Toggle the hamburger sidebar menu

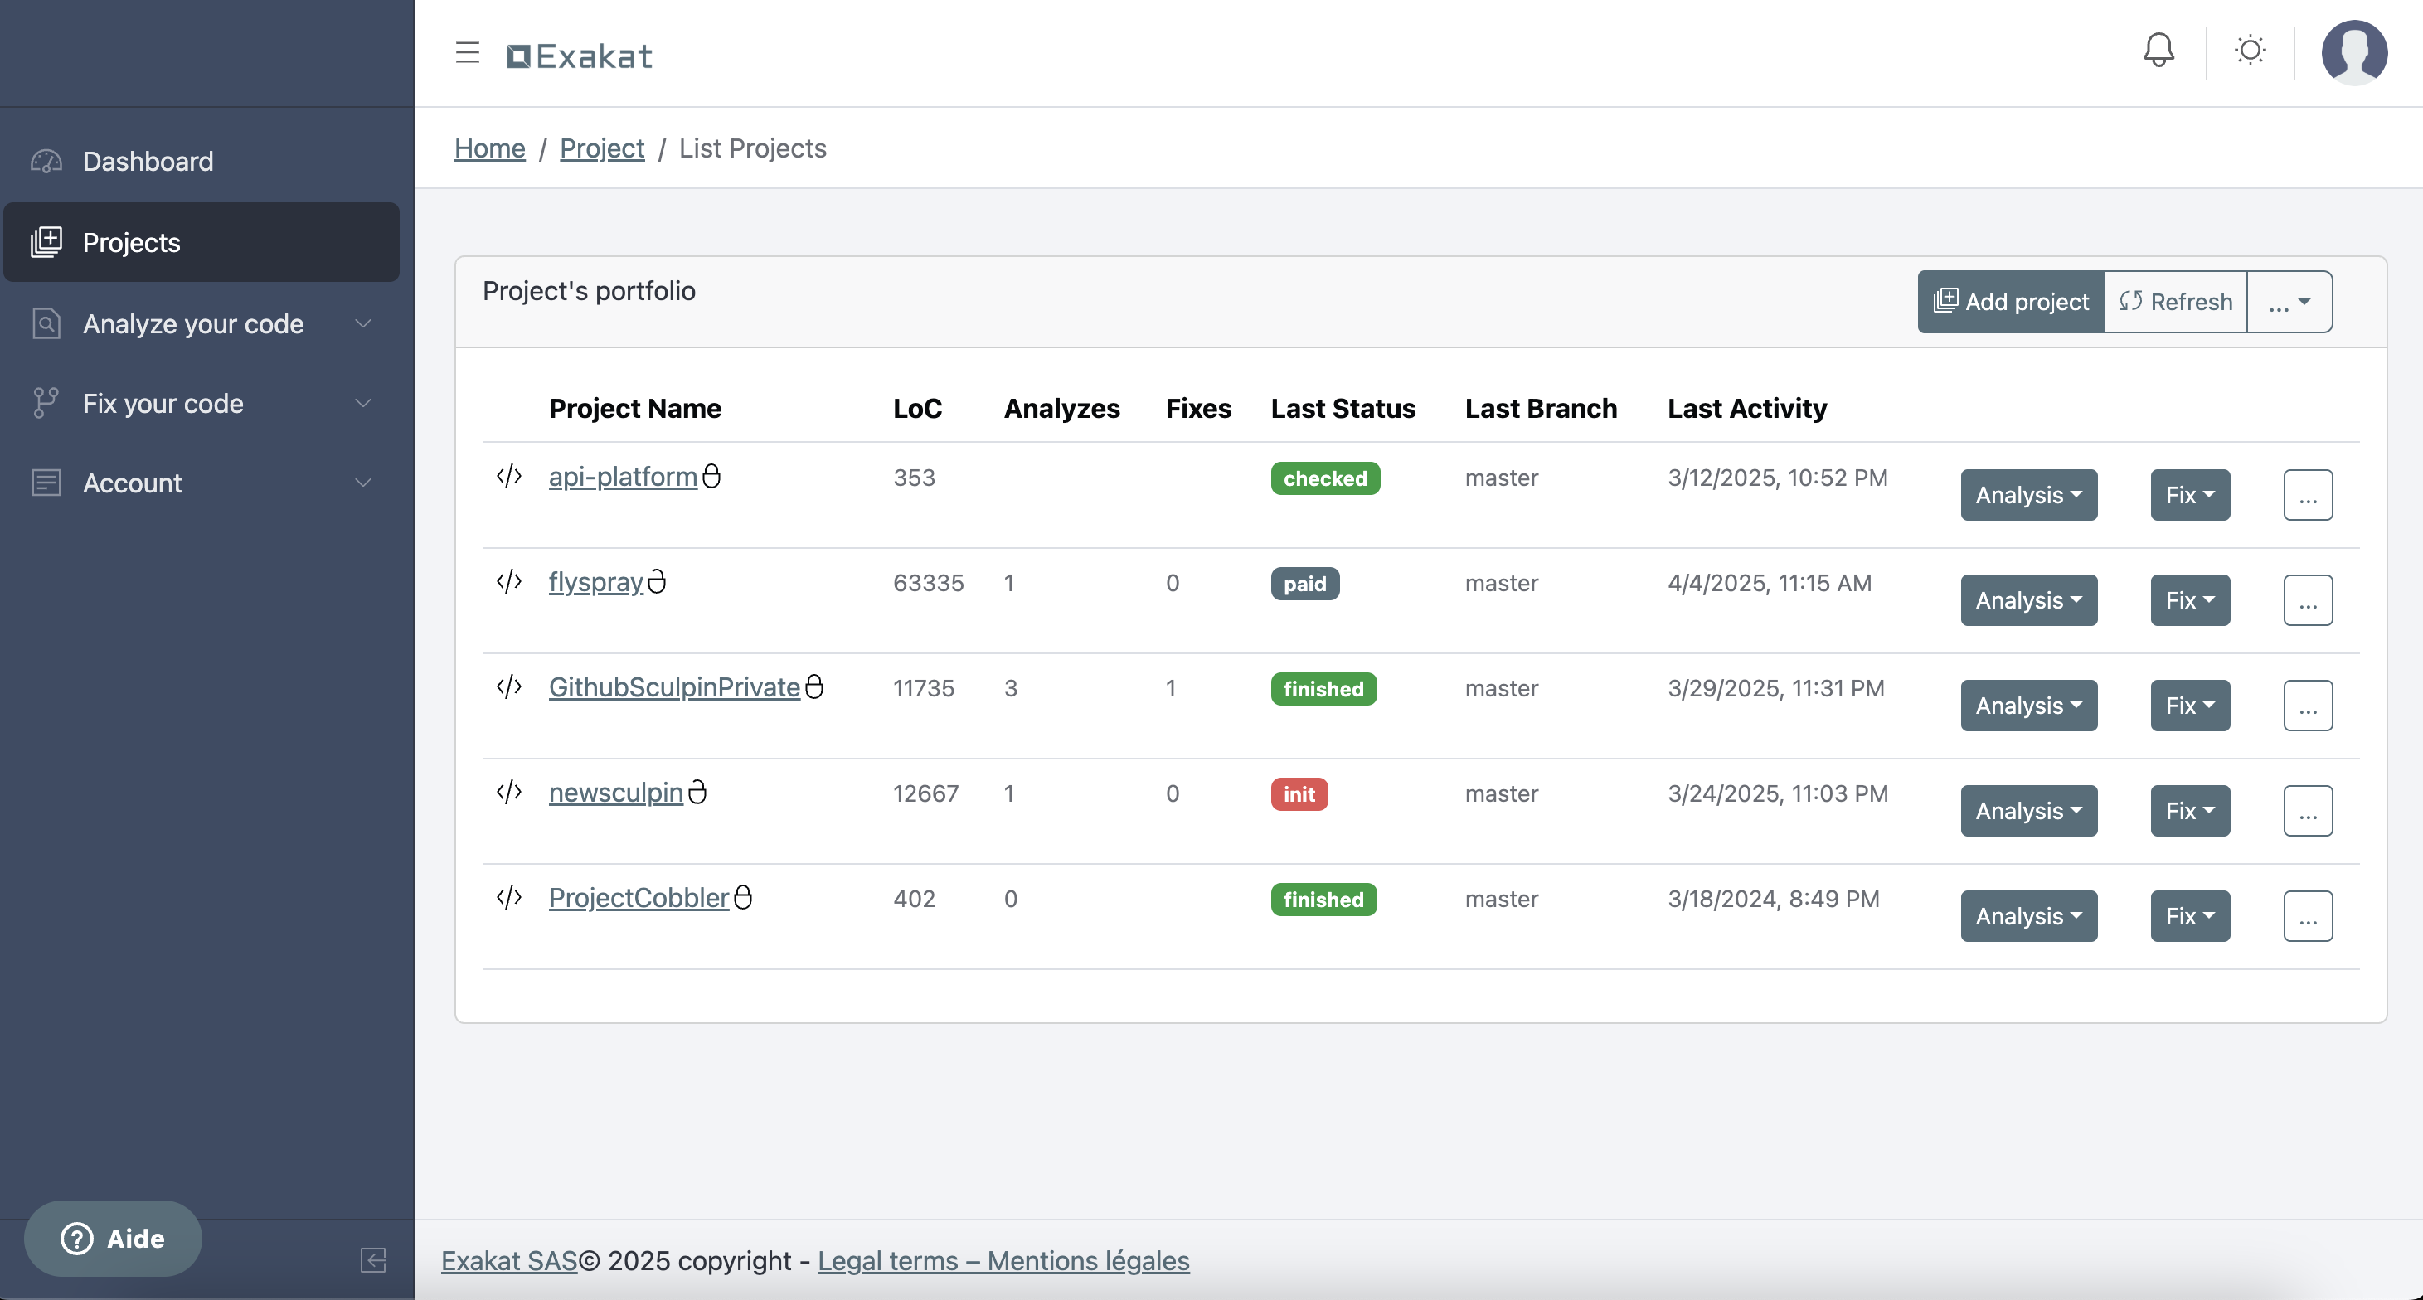(468, 53)
